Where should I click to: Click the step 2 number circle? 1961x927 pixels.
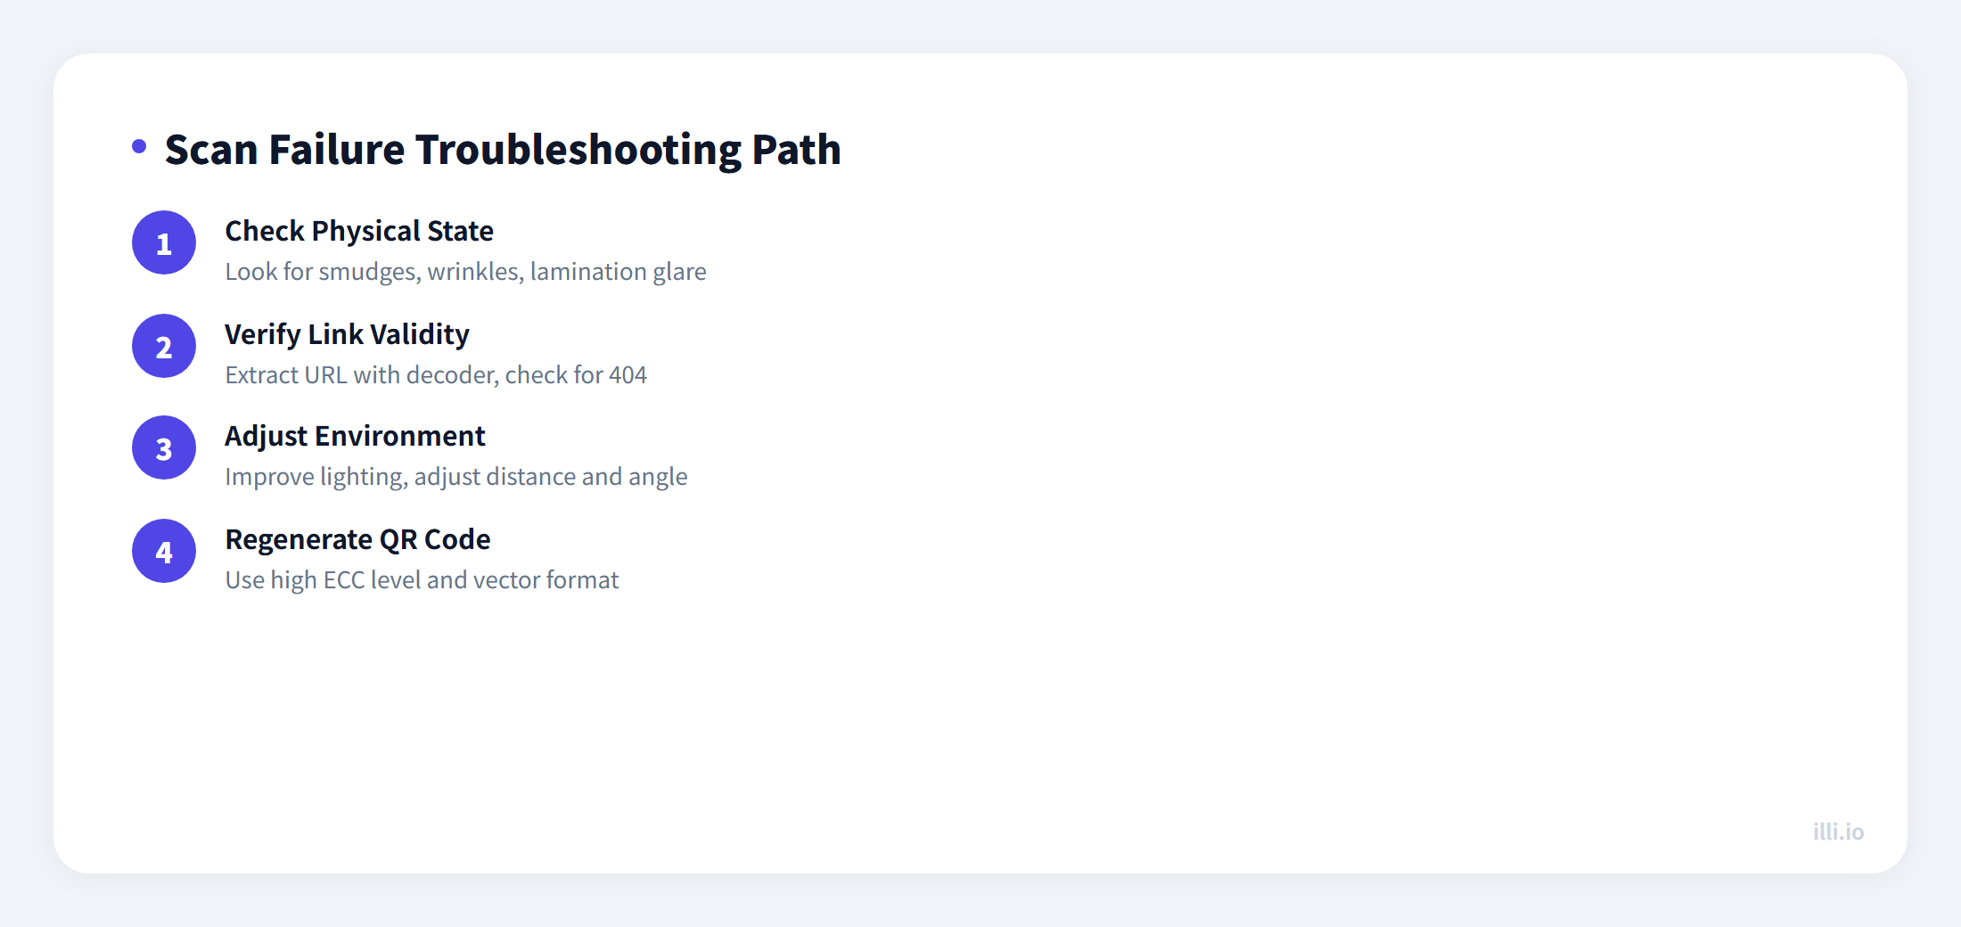click(164, 346)
